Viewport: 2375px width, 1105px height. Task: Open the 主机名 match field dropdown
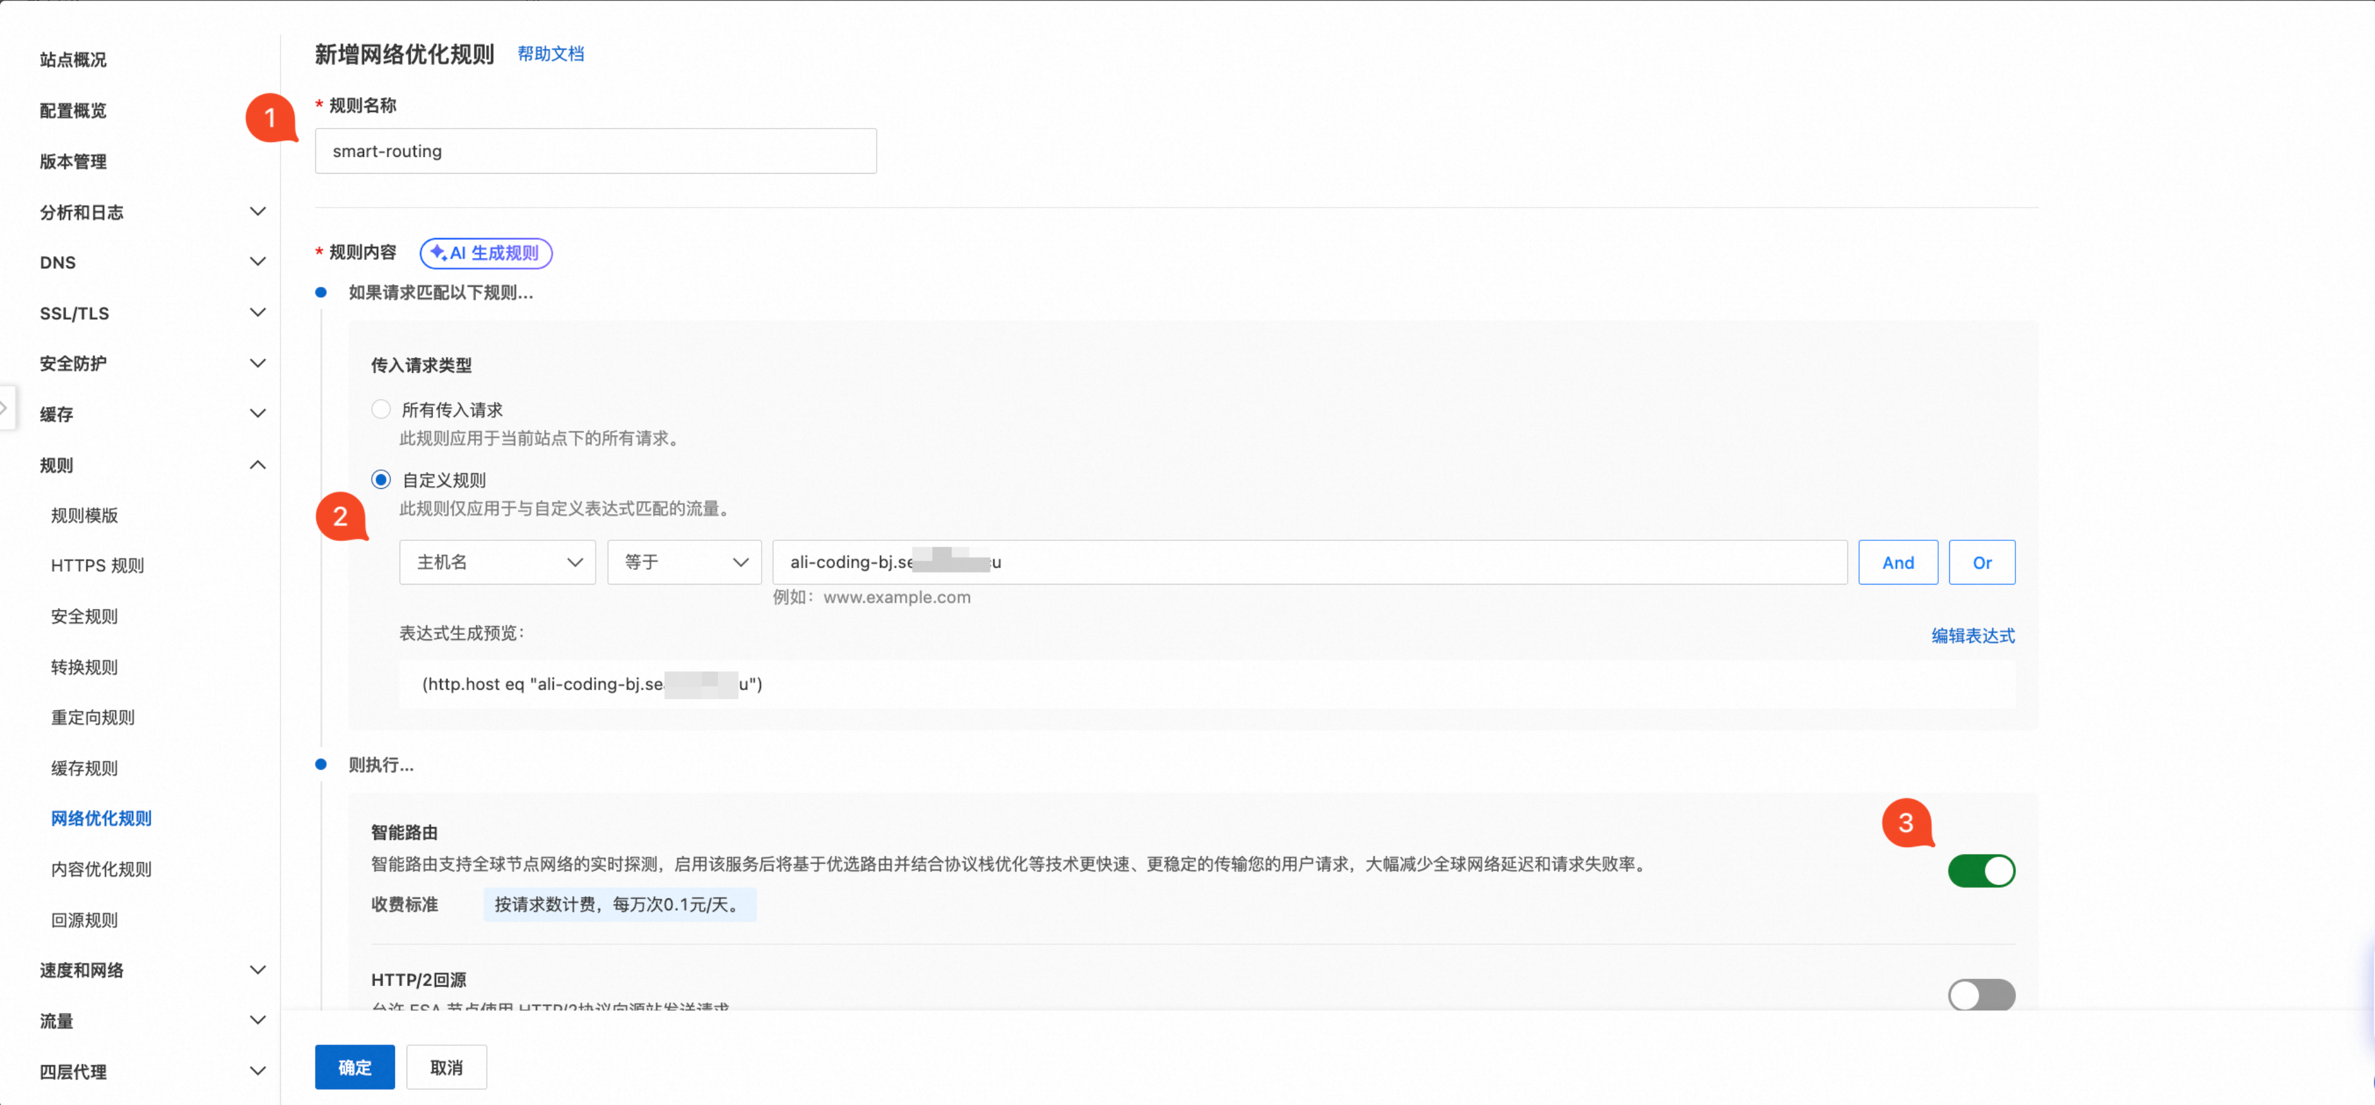(498, 562)
